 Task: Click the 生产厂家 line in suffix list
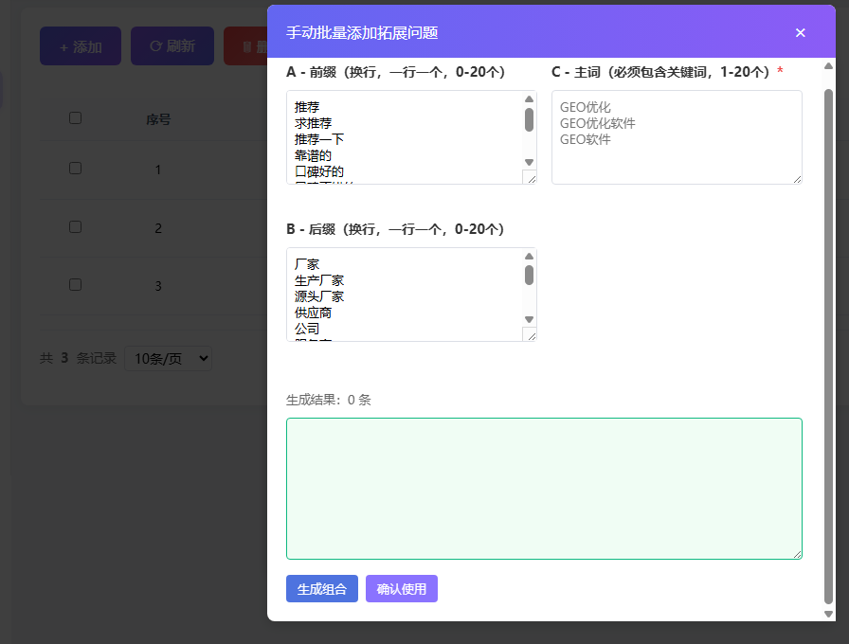pyautogui.click(x=319, y=281)
